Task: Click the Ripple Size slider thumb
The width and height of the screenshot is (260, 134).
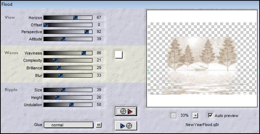Action: 63,90
